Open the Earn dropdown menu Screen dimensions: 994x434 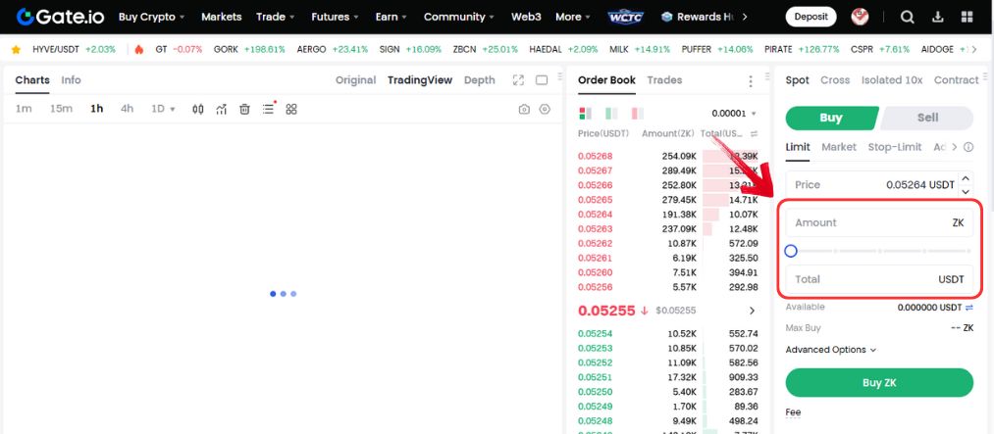point(392,17)
